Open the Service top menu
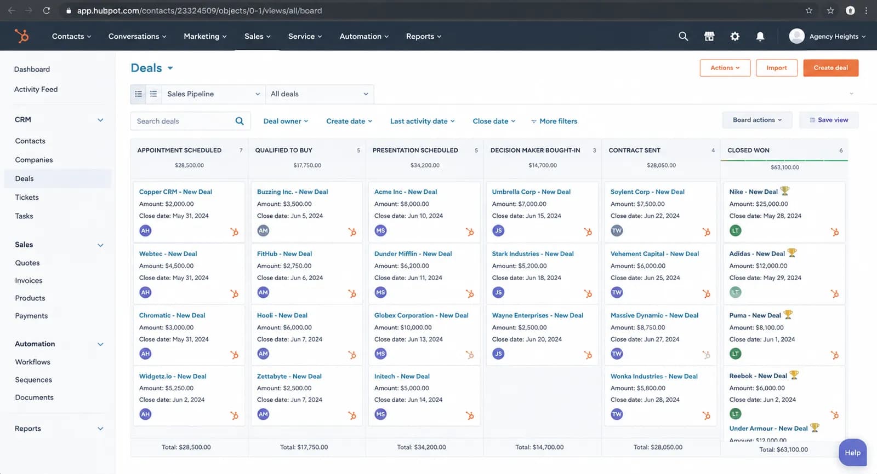 [x=305, y=36]
